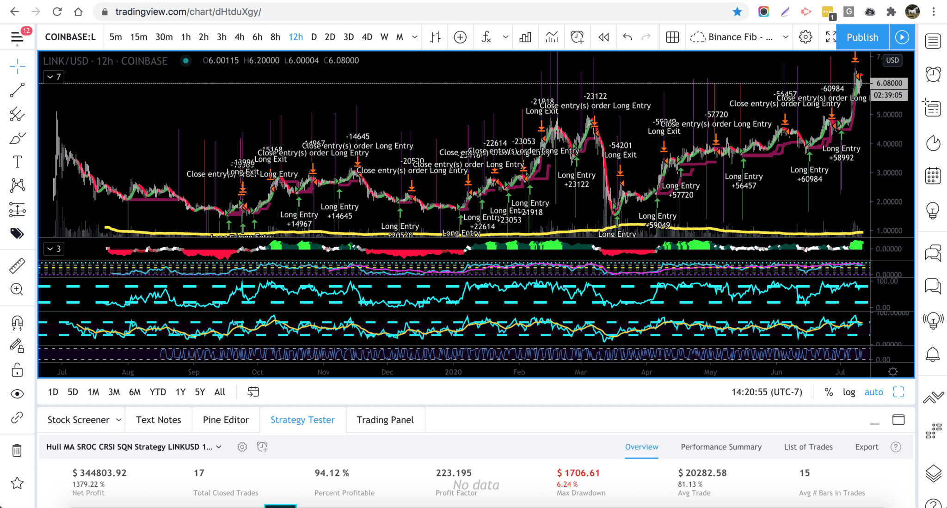
Task: Collapse the indicator legend showing 7
Action: pos(54,77)
